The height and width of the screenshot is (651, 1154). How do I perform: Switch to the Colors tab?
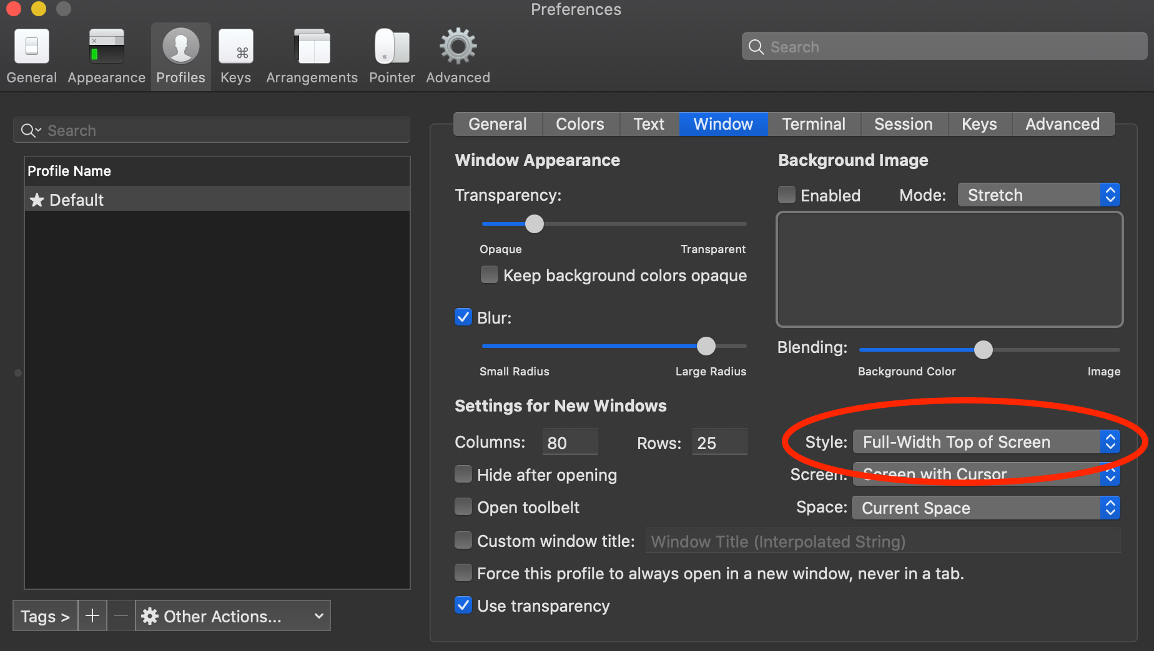[x=580, y=124]
